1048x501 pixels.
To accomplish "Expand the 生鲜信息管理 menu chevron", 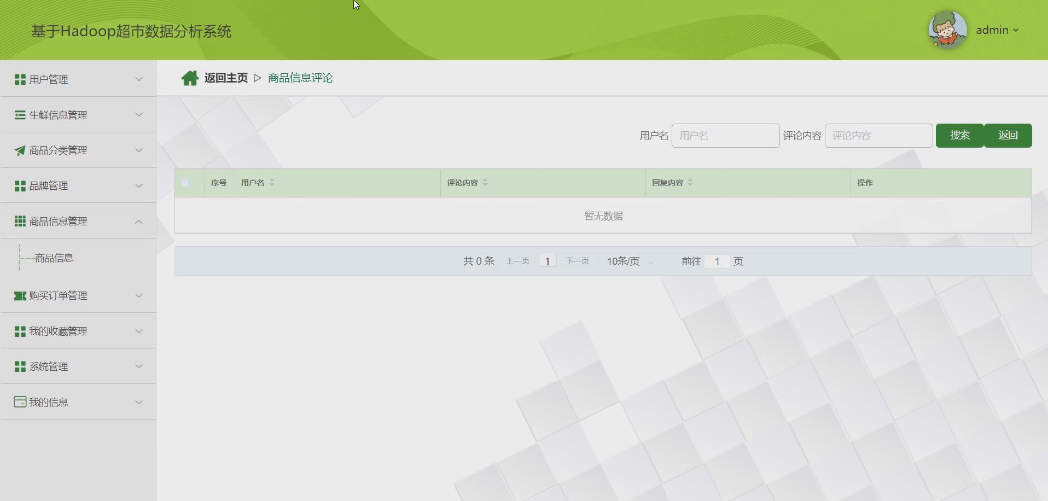I will point(139,115).
